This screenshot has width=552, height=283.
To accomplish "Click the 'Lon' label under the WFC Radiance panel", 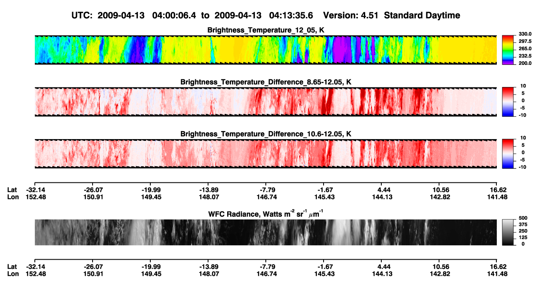I will pos(13,273).
